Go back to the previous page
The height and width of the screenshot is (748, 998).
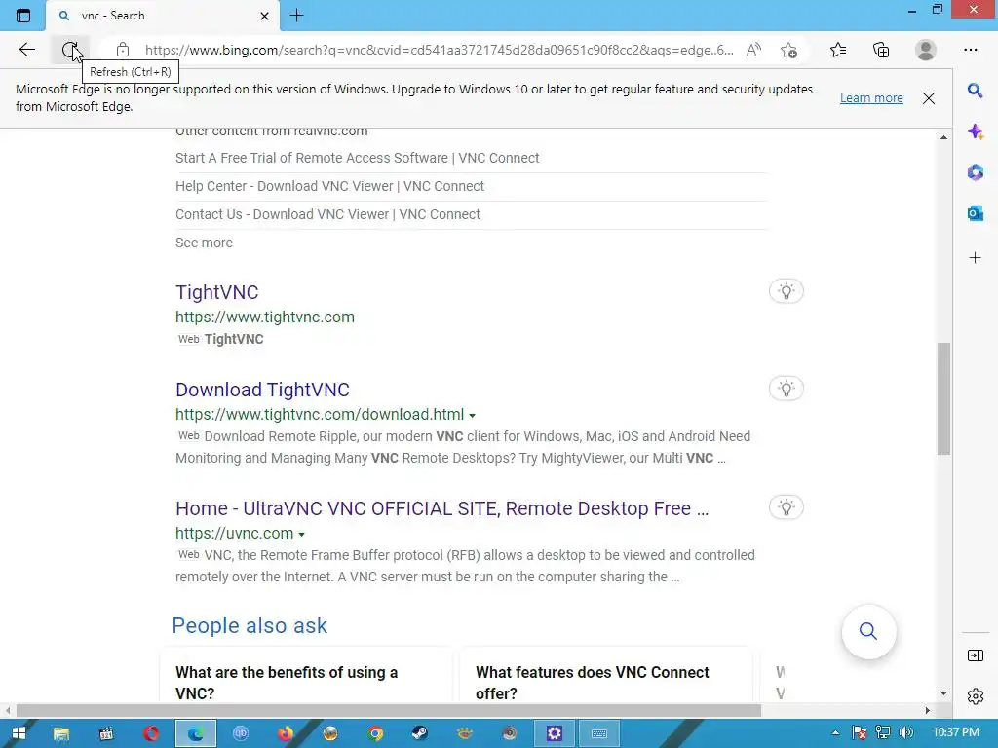tap(26, 50)
